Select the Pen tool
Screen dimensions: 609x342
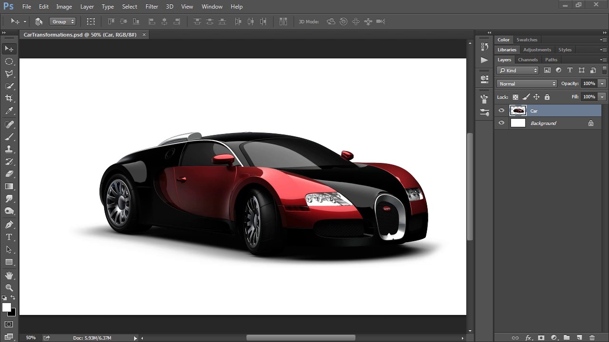click(x=9, y=225)
